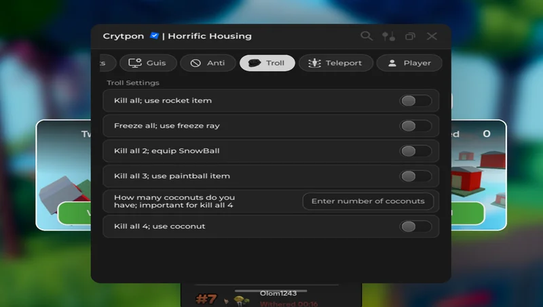Click the person icon on Player tab
The image size is (543, 307).
click(392, 63)
